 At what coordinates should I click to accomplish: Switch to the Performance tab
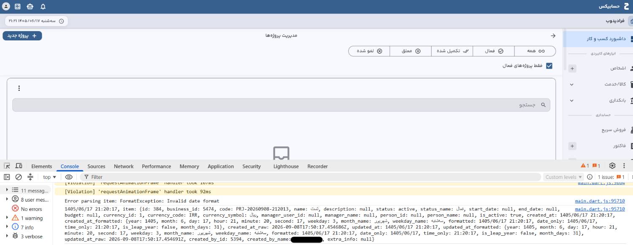157,166
